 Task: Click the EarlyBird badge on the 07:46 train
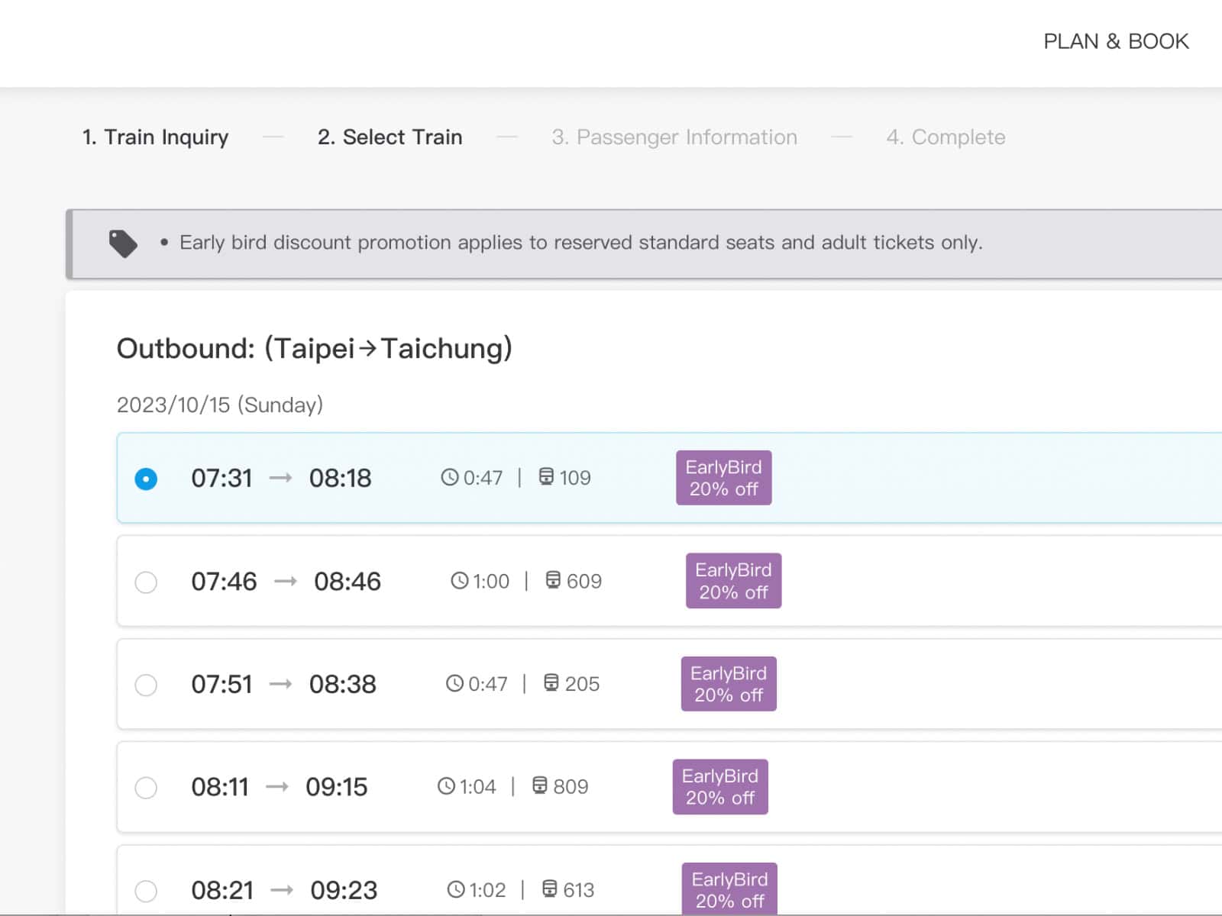pyautogui.click(x=733, y=581)
